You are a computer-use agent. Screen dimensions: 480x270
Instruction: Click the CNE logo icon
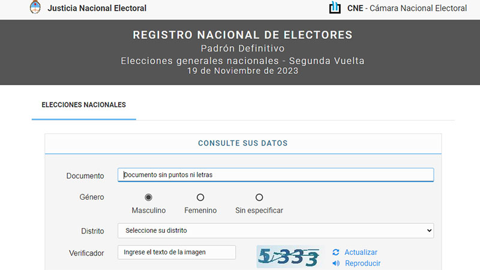coord(335,8)
